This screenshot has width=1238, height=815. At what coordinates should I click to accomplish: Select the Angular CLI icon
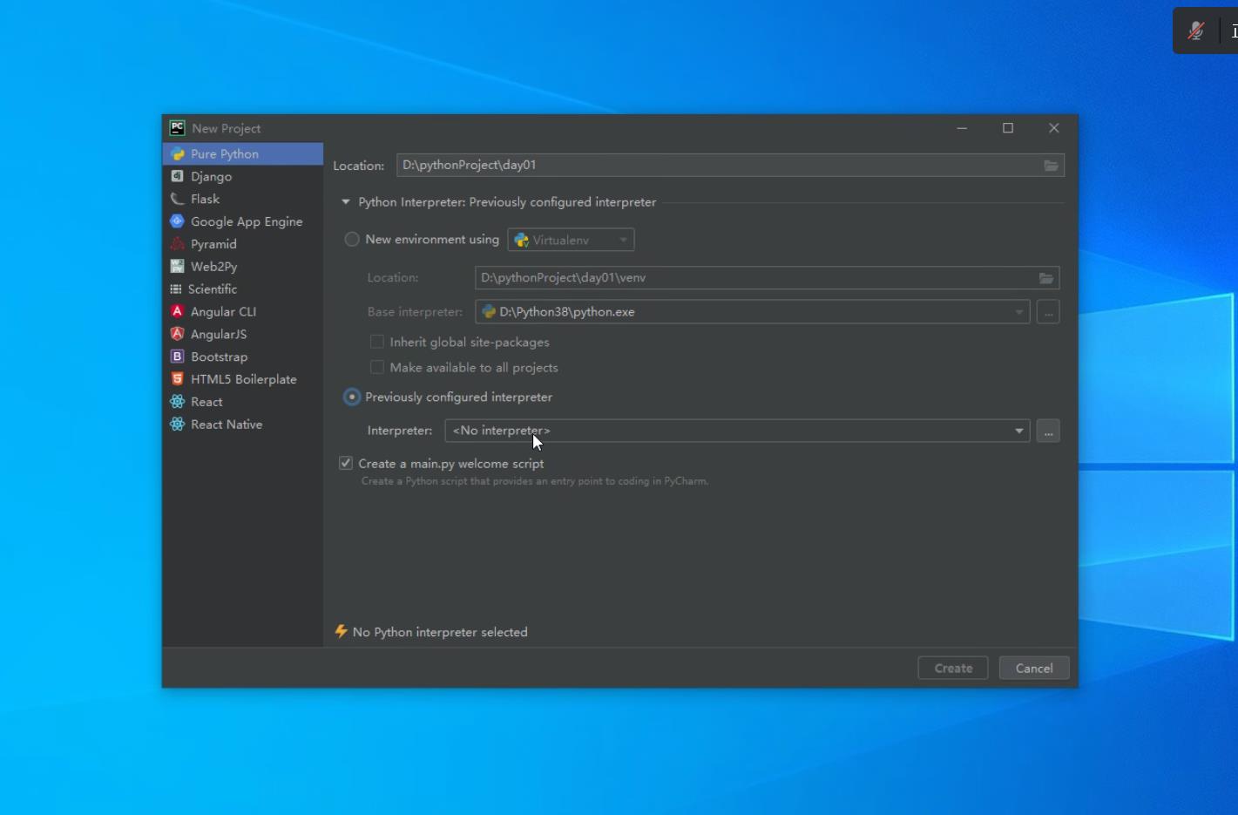(x=178, y=311)
